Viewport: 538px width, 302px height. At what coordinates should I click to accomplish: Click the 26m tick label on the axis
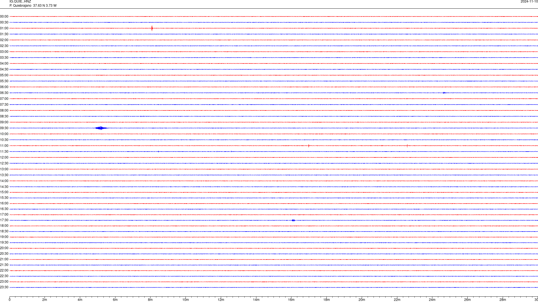(467, 300)
